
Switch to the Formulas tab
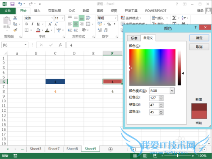72,11
